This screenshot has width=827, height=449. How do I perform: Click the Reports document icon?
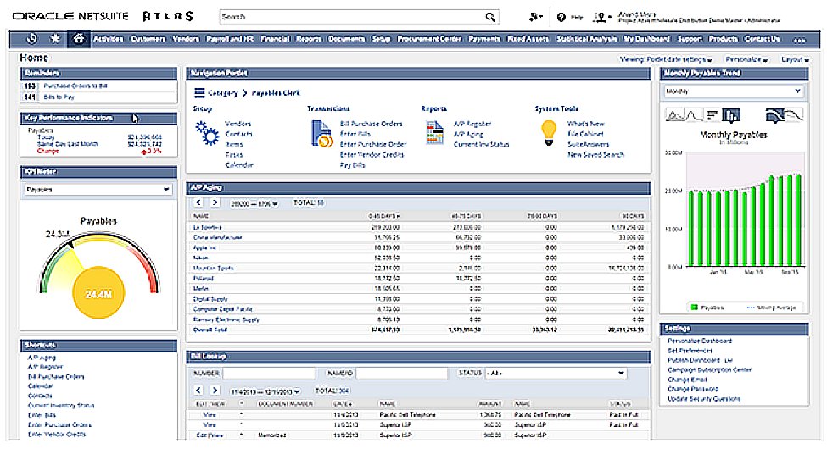click(x=435, y=134)
